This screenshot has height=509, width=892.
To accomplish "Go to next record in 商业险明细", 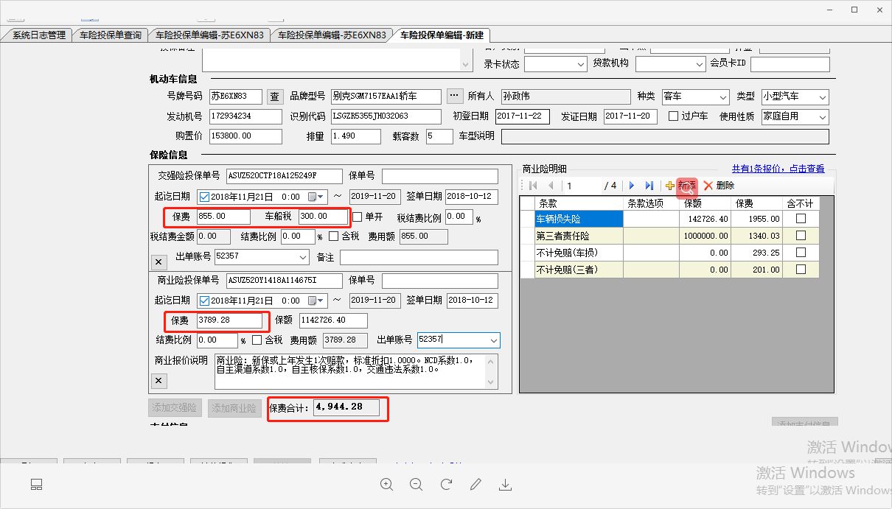I will click(632, 186).
